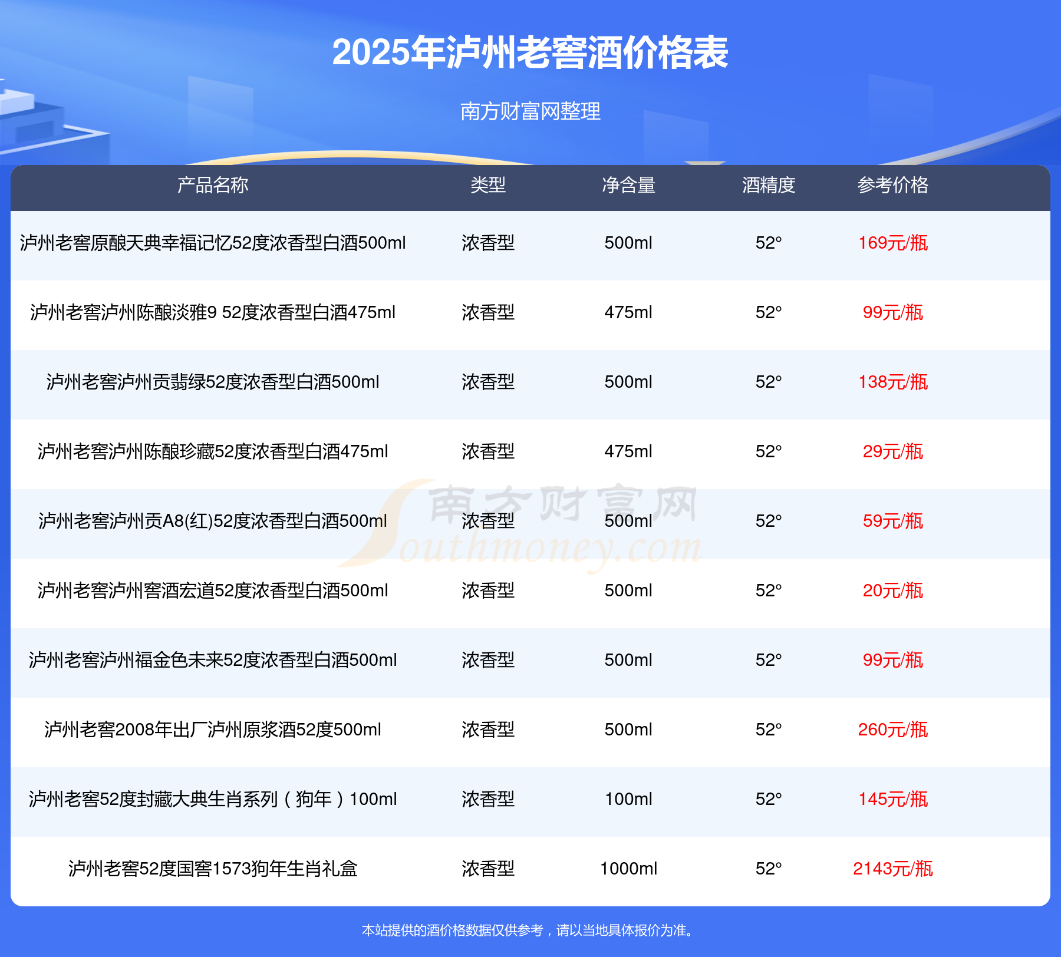Click product name "泸州老窖泸州贡翡绿52度浓香型白酒500ml"
1061x957 pixels.
213,382
